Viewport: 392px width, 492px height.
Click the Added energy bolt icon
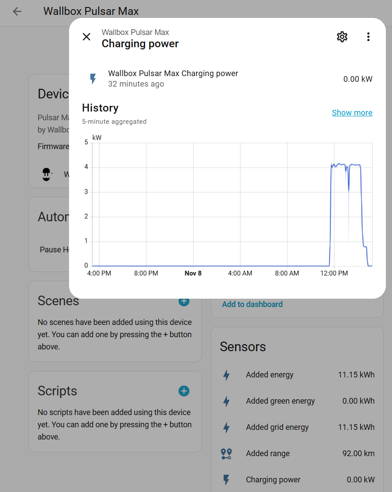click(x=226, y=375)
